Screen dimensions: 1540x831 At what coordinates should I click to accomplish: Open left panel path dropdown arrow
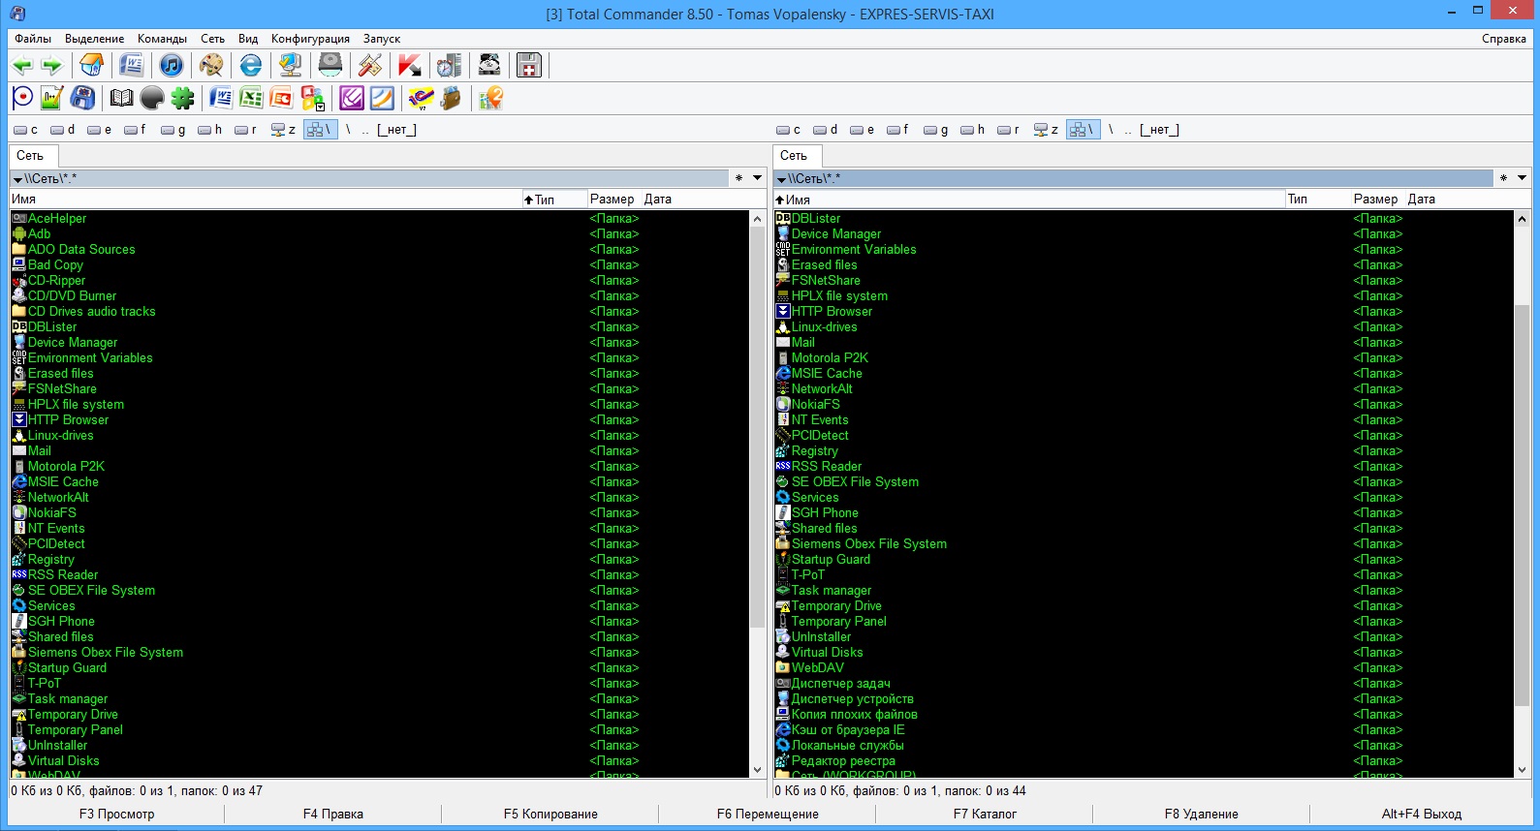[17, 179]
